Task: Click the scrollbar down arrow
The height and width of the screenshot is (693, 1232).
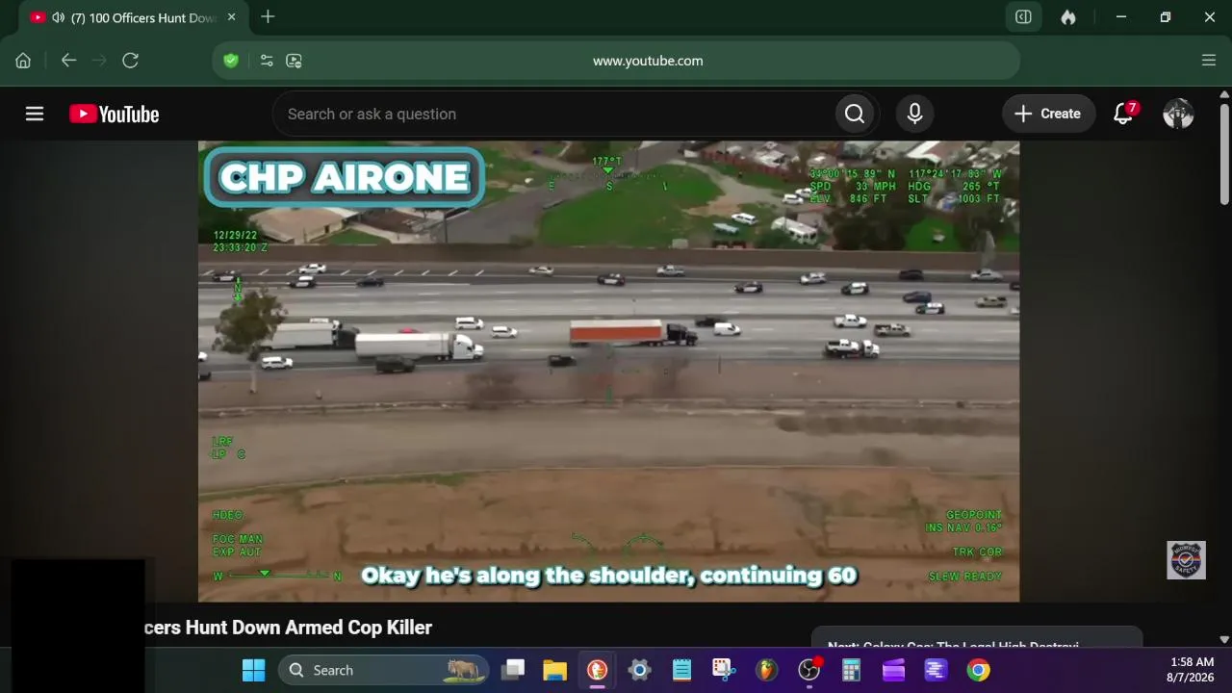Action: point(1224,639)
